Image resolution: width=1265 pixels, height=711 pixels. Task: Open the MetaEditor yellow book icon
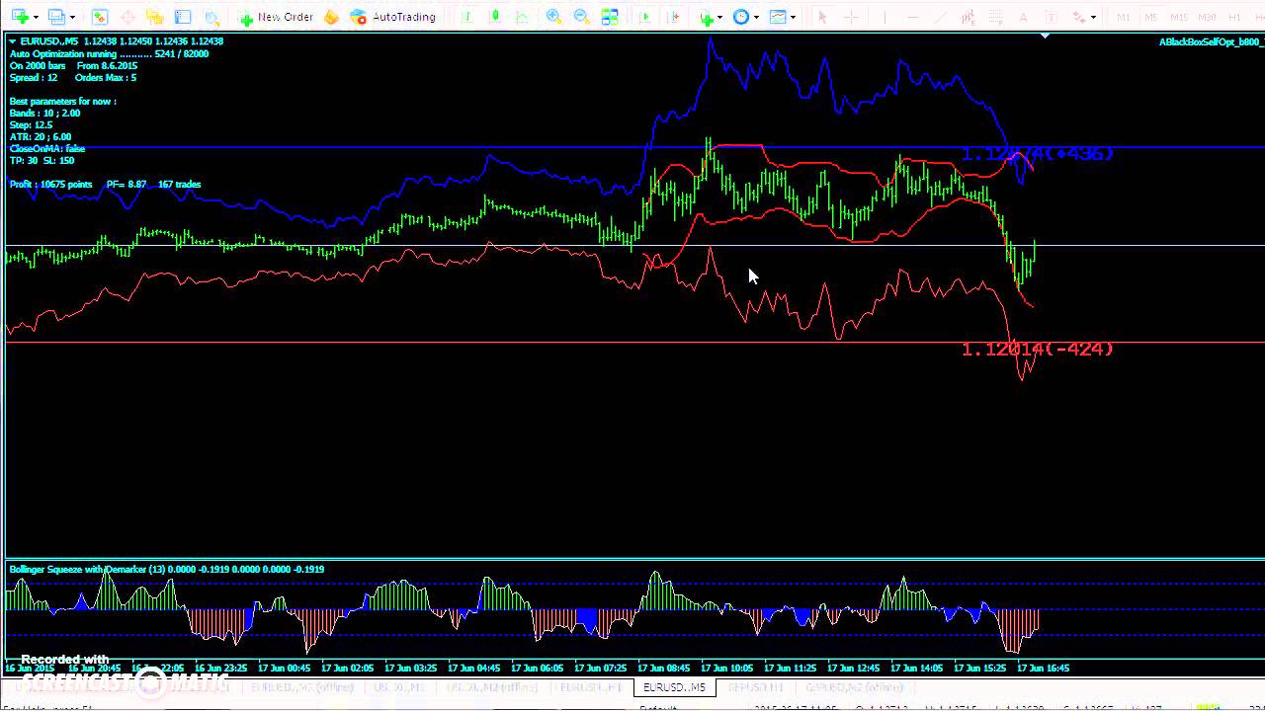coord(331,17)
